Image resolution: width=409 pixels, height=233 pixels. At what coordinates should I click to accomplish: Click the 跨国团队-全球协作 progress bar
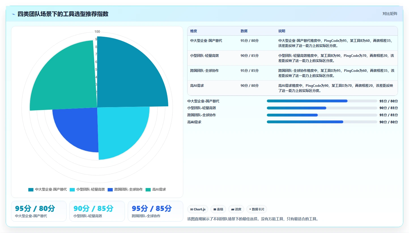coord(322,115)
